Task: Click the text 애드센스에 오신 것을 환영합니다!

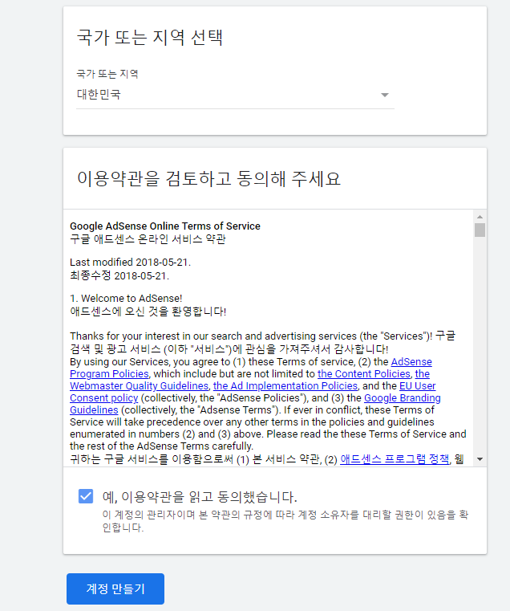Action: coord(148,312)
